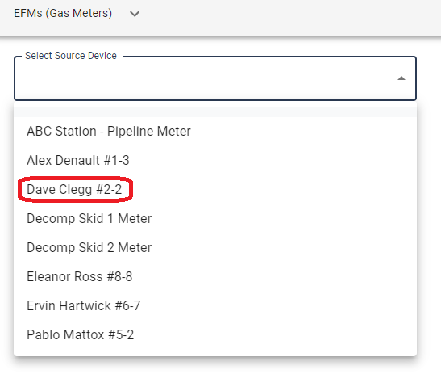Click Pipeline Meter text in ABC Station row

149,132
